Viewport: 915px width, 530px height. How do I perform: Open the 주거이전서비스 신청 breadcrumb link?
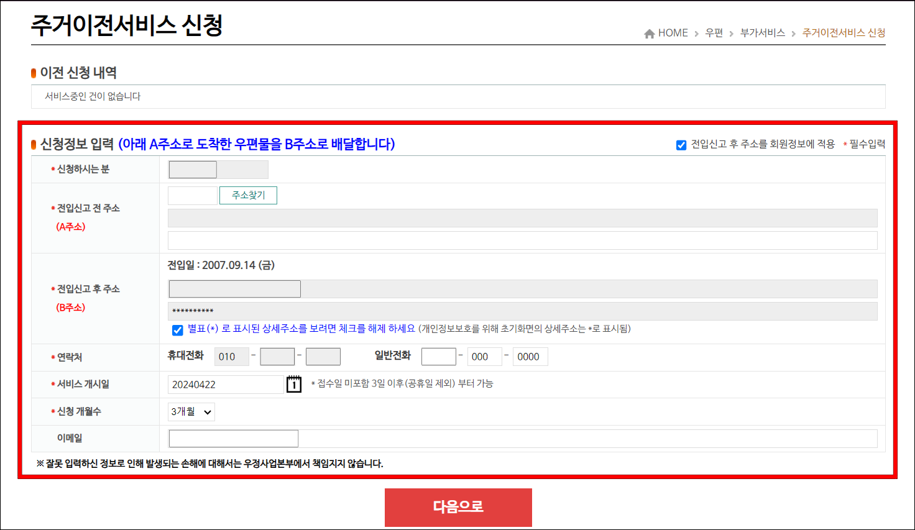pos(844,33)
